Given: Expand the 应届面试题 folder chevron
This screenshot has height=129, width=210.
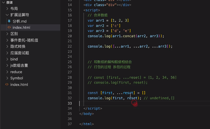Looking at the screenshot, I should [x=7, y=53].
